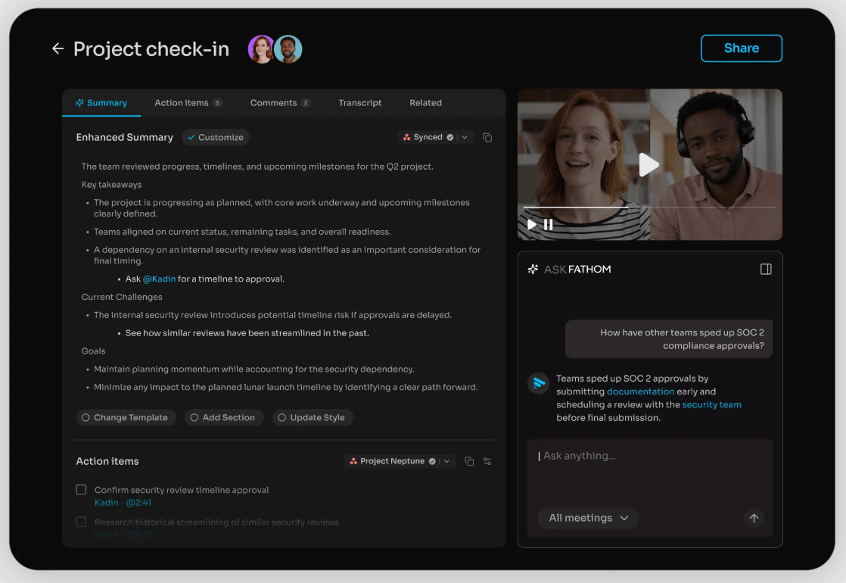Open action items filter settings icon
The width and height of the screenshot is (846, 583).
tap(487, 461)
